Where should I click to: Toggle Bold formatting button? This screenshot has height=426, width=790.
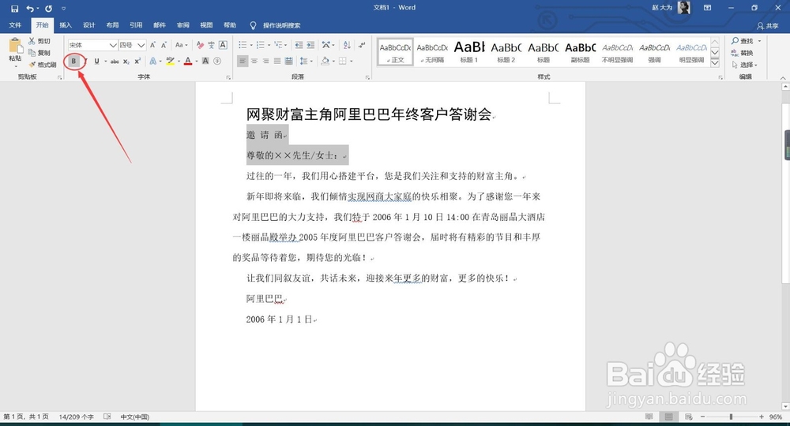click(x=73, y=62)
